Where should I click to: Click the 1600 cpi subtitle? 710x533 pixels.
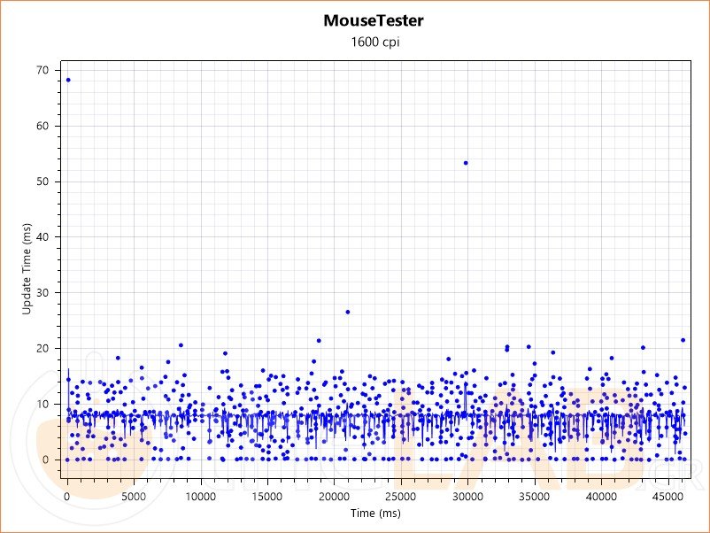click(x=375, y=42)
